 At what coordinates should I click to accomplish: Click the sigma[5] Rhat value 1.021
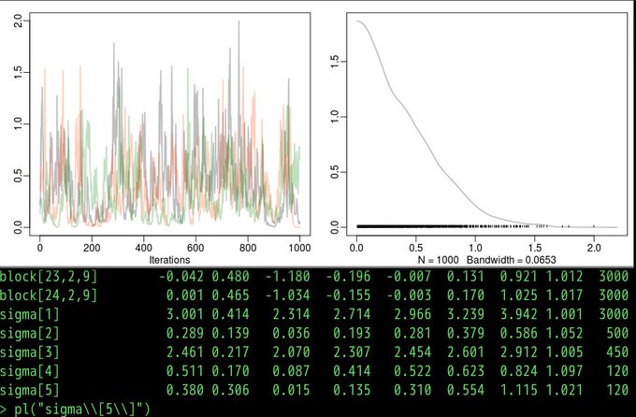pyautogui.click(x=564, y=390)
